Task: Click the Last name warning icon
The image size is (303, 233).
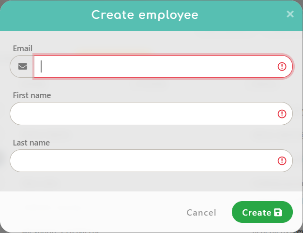Action: pyautogui.click(x=282, y=161)
